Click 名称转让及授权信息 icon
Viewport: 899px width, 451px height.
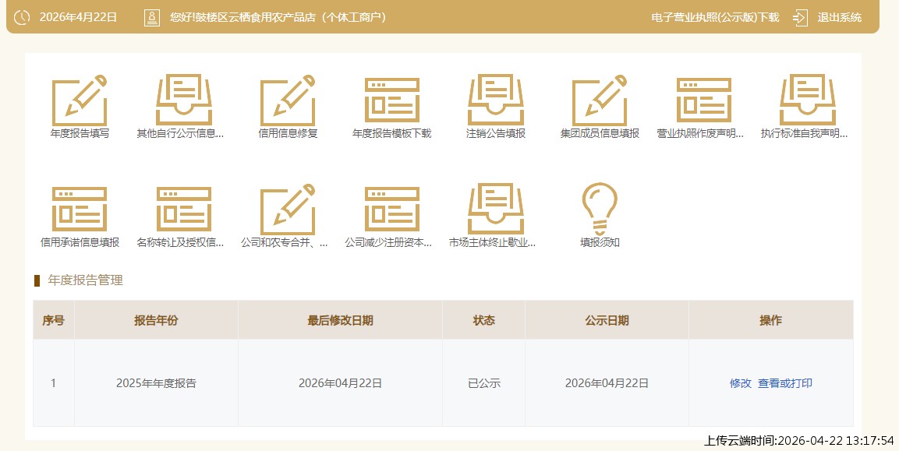183,210
